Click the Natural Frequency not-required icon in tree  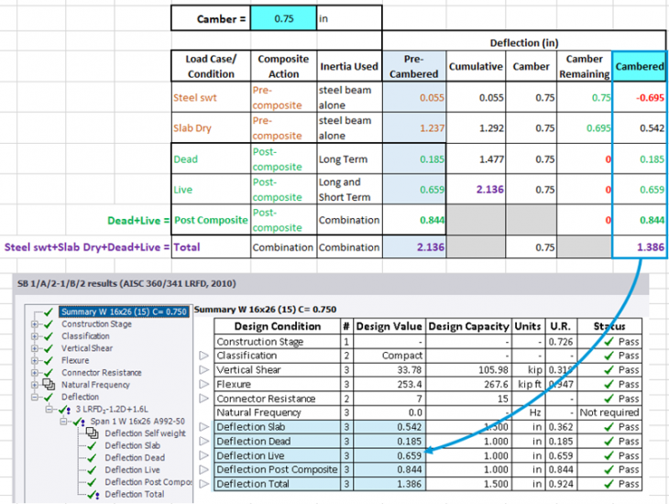pyautogui.click(x=49, y=385)
